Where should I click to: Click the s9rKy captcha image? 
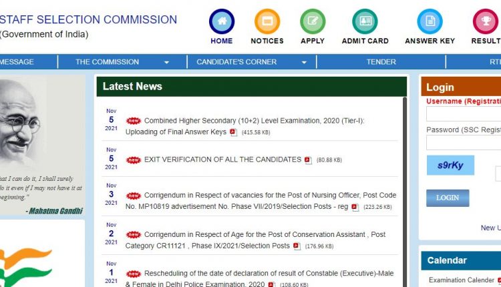pos(450,165)
